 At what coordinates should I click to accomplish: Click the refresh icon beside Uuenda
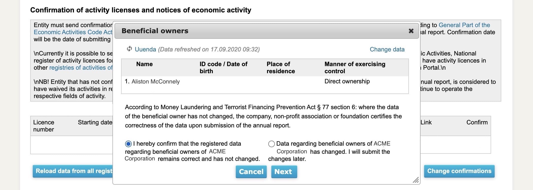129,49
